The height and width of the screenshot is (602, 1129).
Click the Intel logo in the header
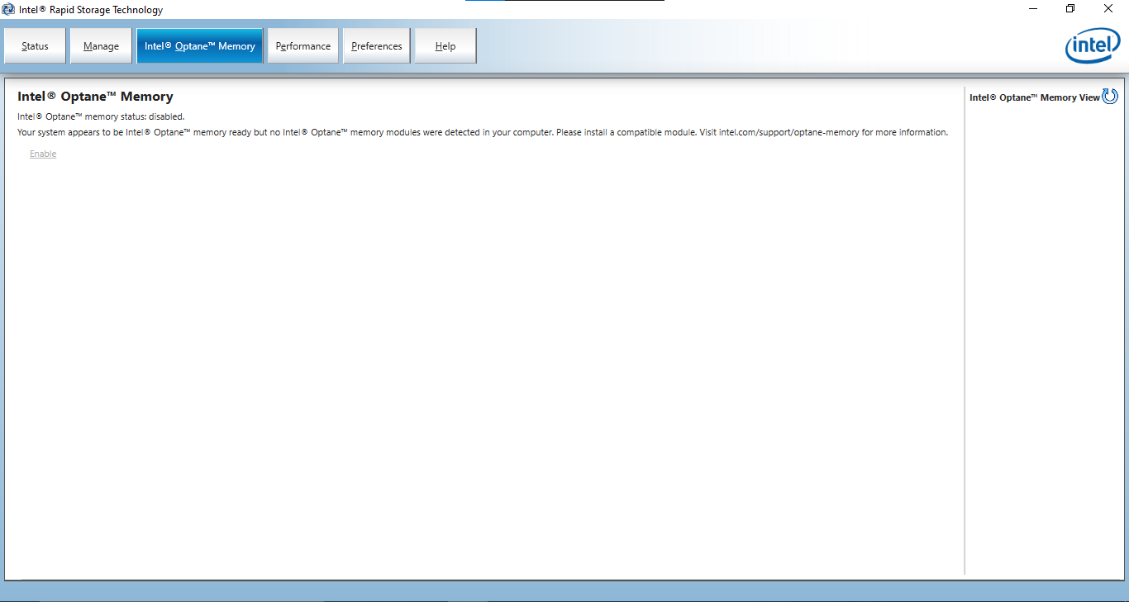point(1092,48)
